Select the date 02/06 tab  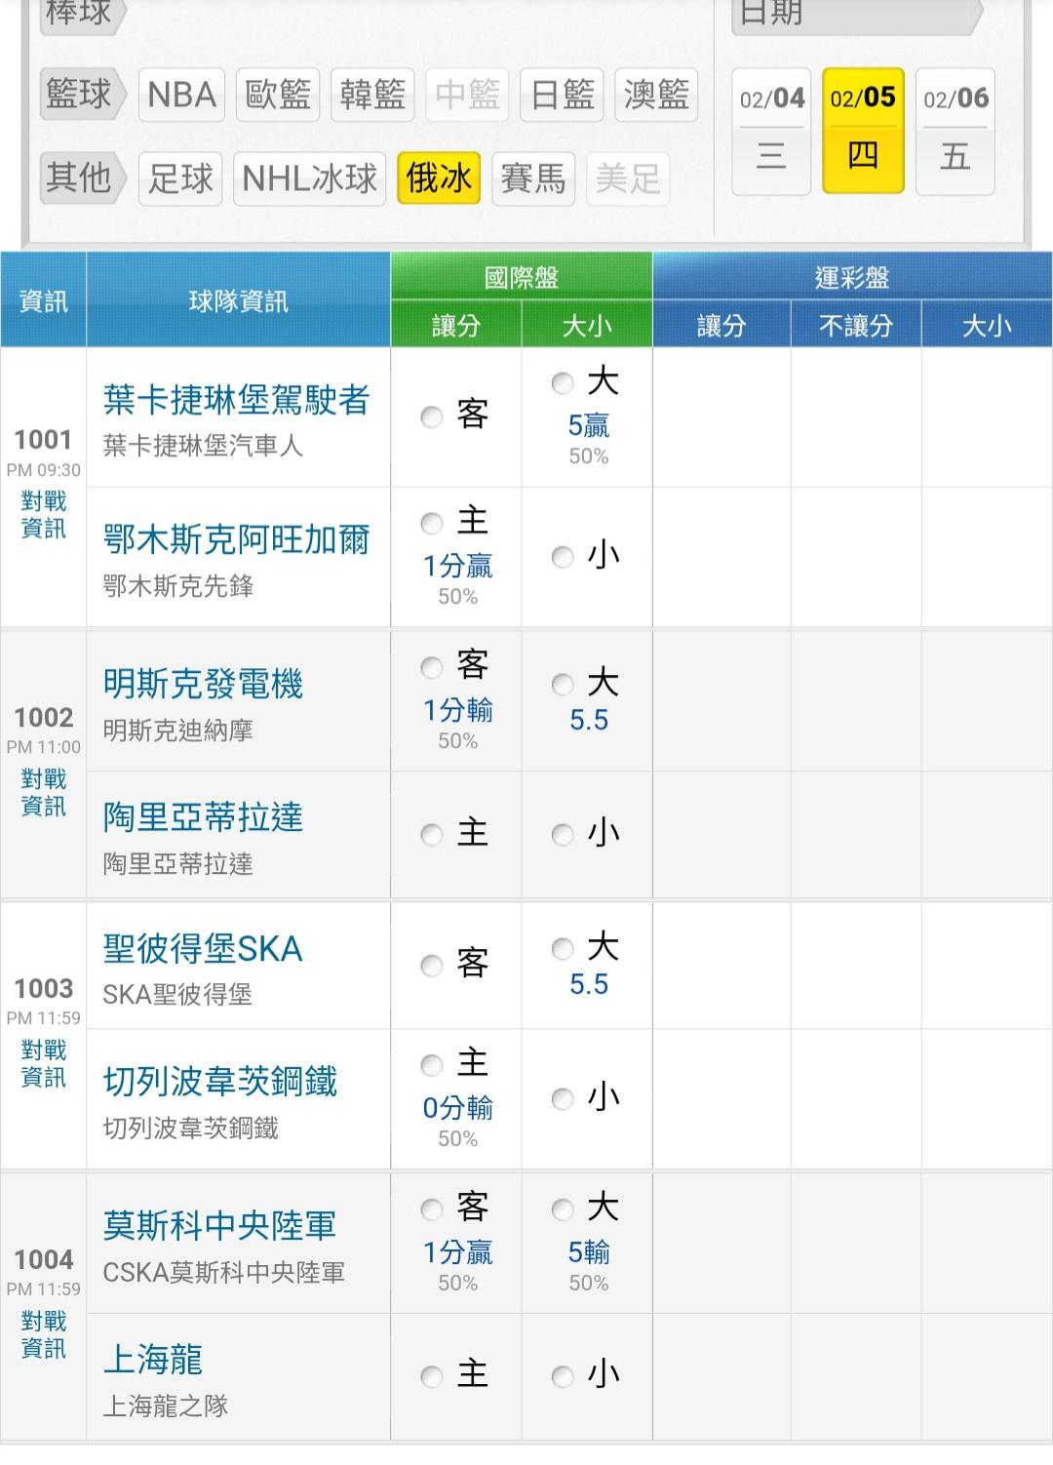(x=955, y=131)
